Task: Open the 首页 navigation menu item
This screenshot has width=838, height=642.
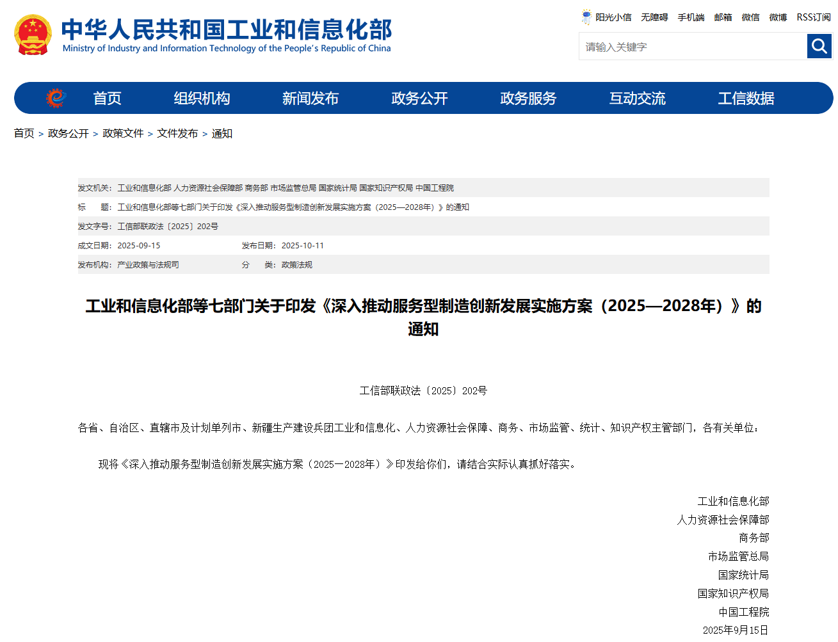Action: 107,99
